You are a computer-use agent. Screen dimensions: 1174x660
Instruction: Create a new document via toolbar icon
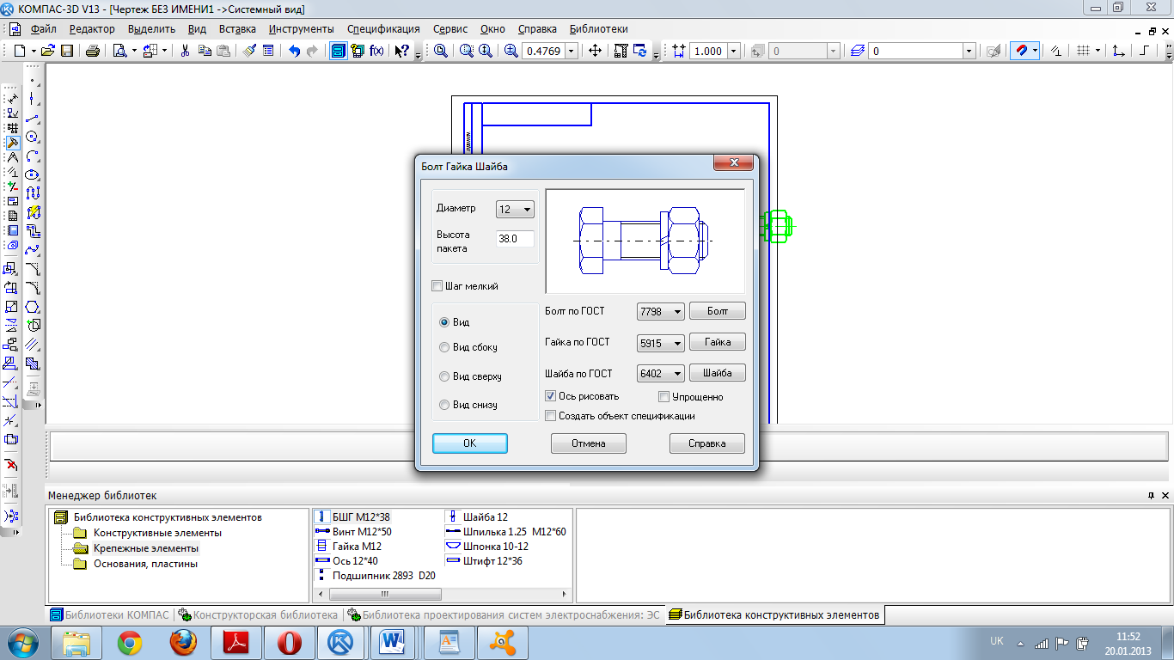tap(20, 51)
